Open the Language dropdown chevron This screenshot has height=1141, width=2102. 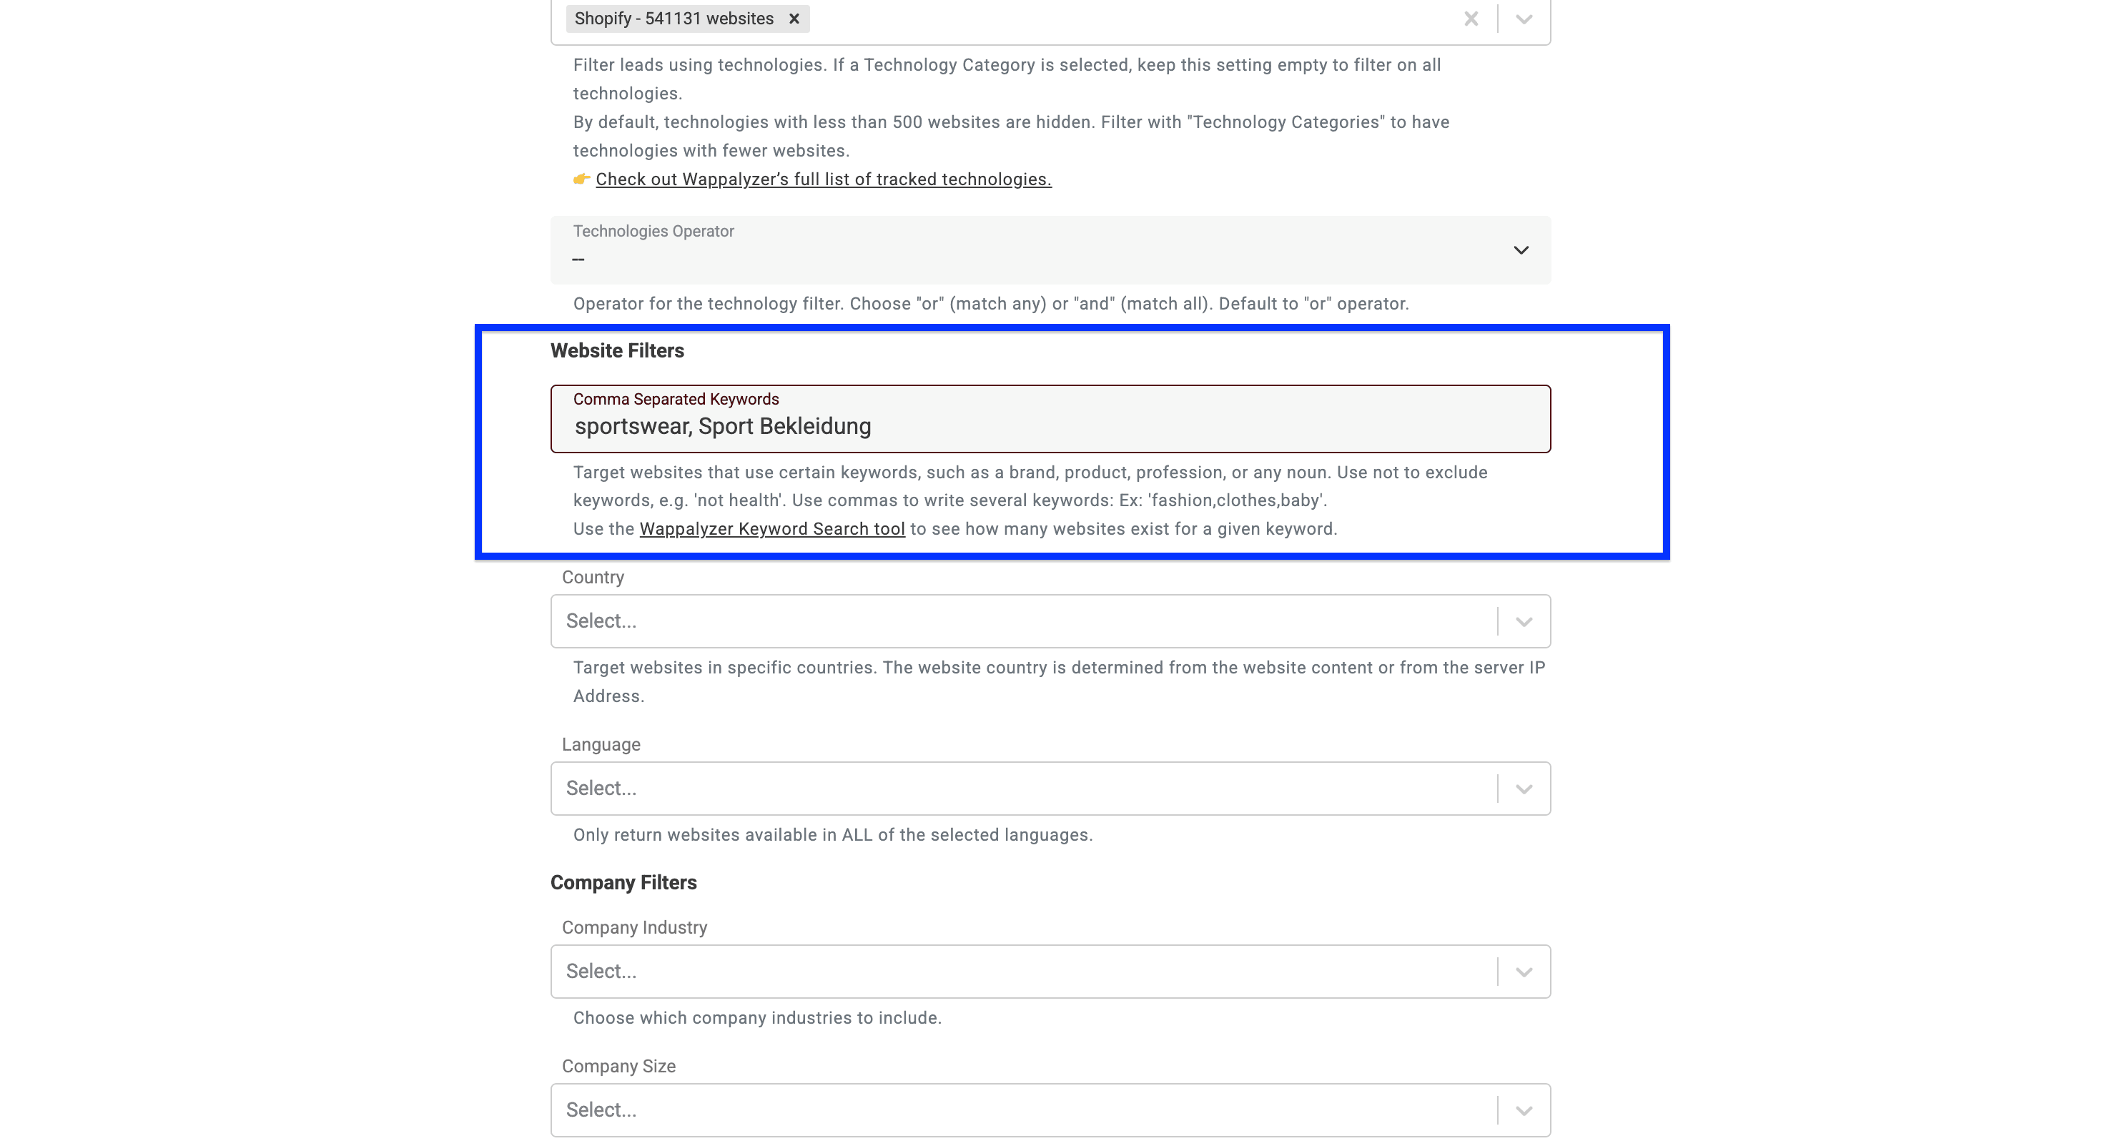1523,788
